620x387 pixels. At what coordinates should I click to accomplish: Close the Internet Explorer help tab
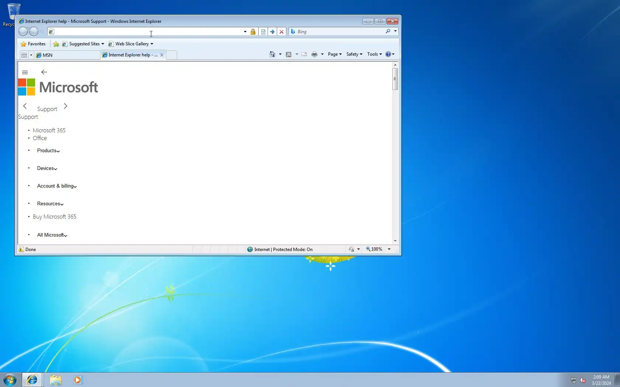pyautogui.click(x=162, y=55)
